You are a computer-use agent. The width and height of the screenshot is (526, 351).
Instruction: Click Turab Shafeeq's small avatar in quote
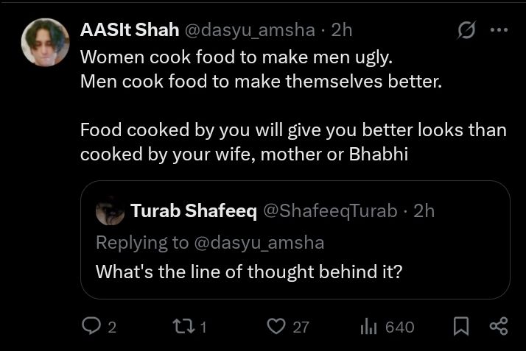(110, 211)
